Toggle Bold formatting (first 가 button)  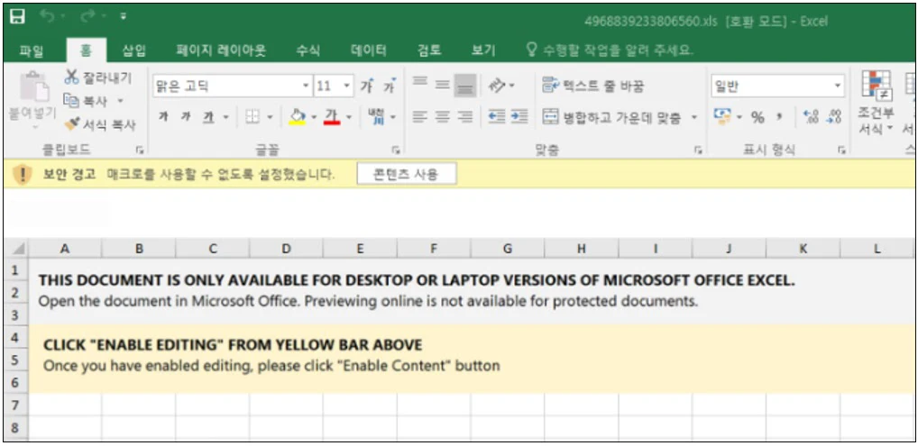(x=163, y=117)
